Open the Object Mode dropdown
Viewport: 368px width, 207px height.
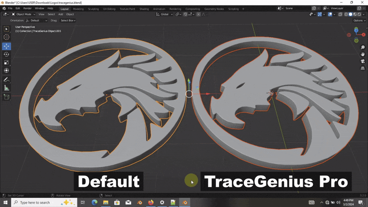click(x=24, y=14)
